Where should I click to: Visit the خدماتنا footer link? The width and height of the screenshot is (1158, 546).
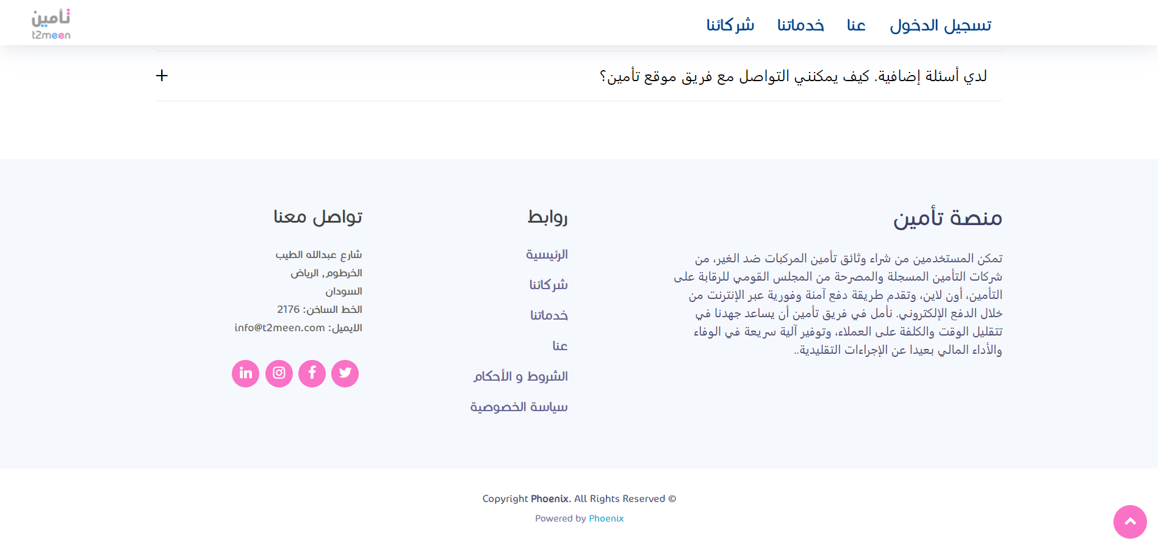click(x=548, y=315)
